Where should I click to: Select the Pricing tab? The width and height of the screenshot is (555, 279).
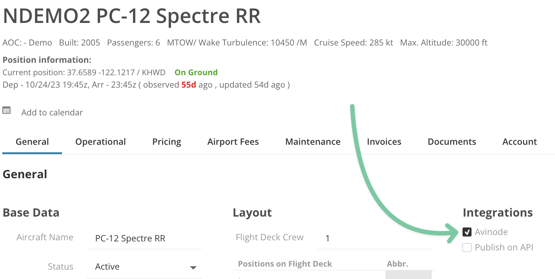tap(167, 142)
